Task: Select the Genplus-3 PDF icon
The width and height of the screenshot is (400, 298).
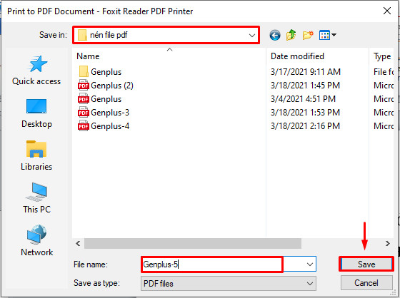Action: (x=84, y=113)
